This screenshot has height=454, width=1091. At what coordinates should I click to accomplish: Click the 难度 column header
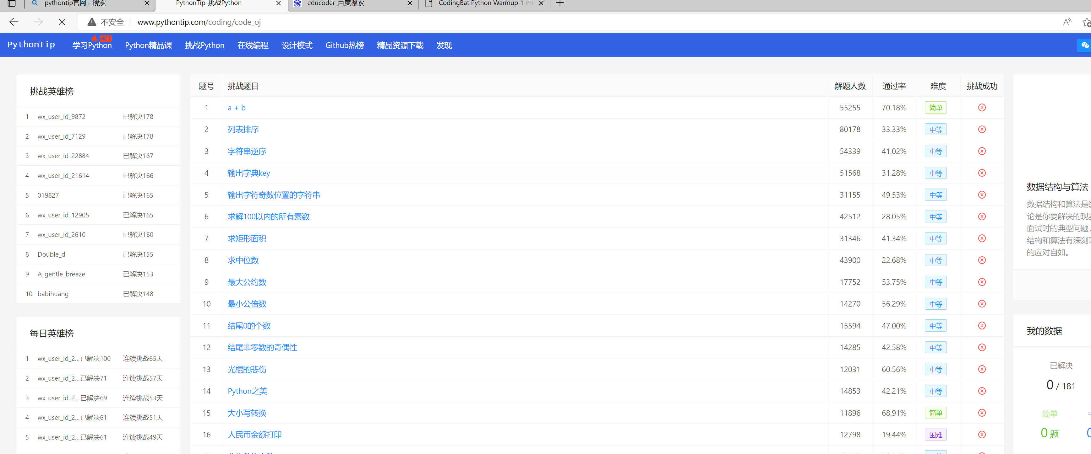pos(938,86)
